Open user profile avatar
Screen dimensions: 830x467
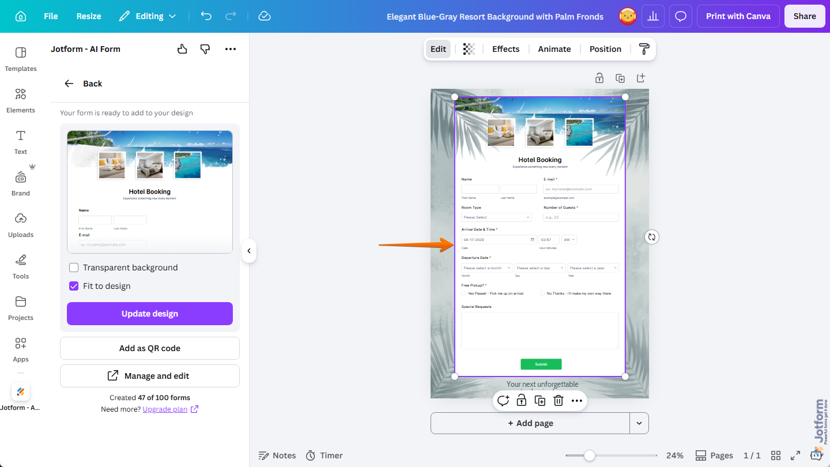pos(628,16)
